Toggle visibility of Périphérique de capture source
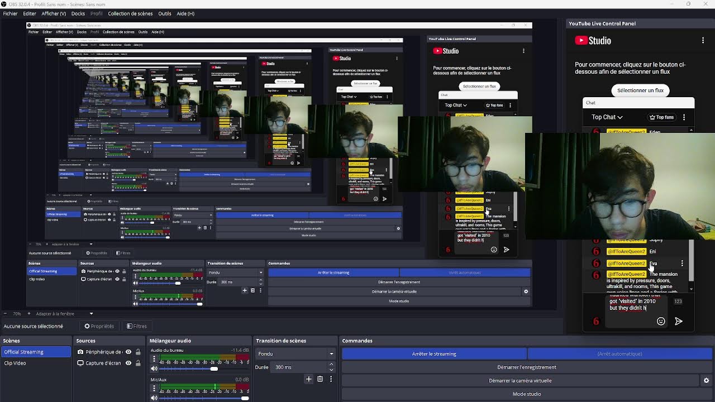 click(128, 352)
